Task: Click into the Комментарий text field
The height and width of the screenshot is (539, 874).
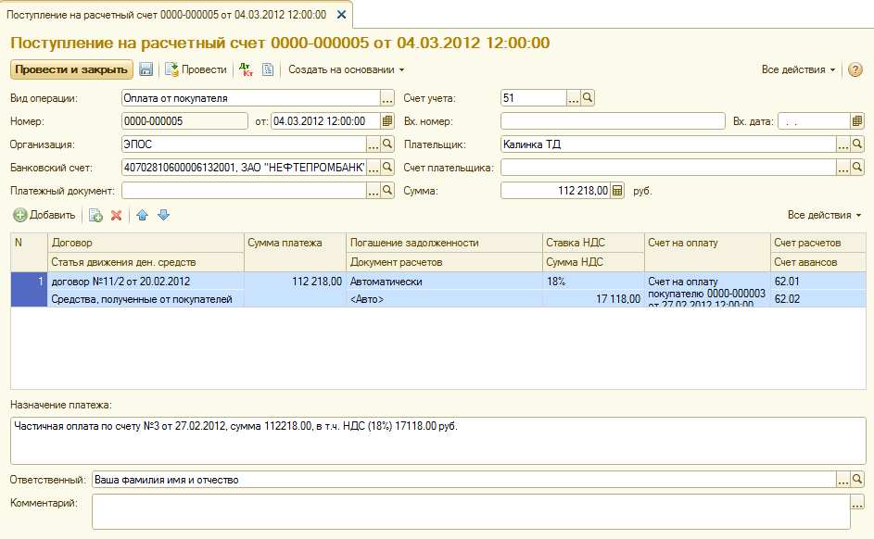Action: click(470, 511)
